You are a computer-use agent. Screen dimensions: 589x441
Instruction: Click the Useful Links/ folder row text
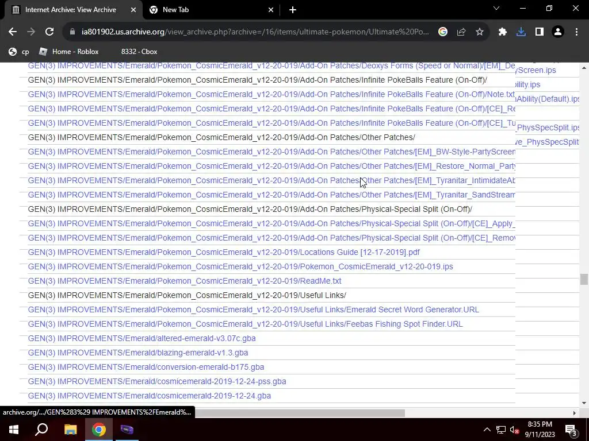coord(187,295)
